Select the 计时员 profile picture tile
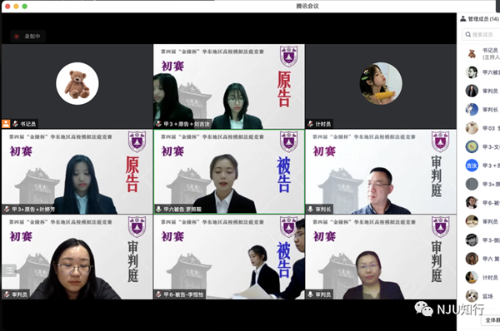500x331 pixels. tap(381, 86)
